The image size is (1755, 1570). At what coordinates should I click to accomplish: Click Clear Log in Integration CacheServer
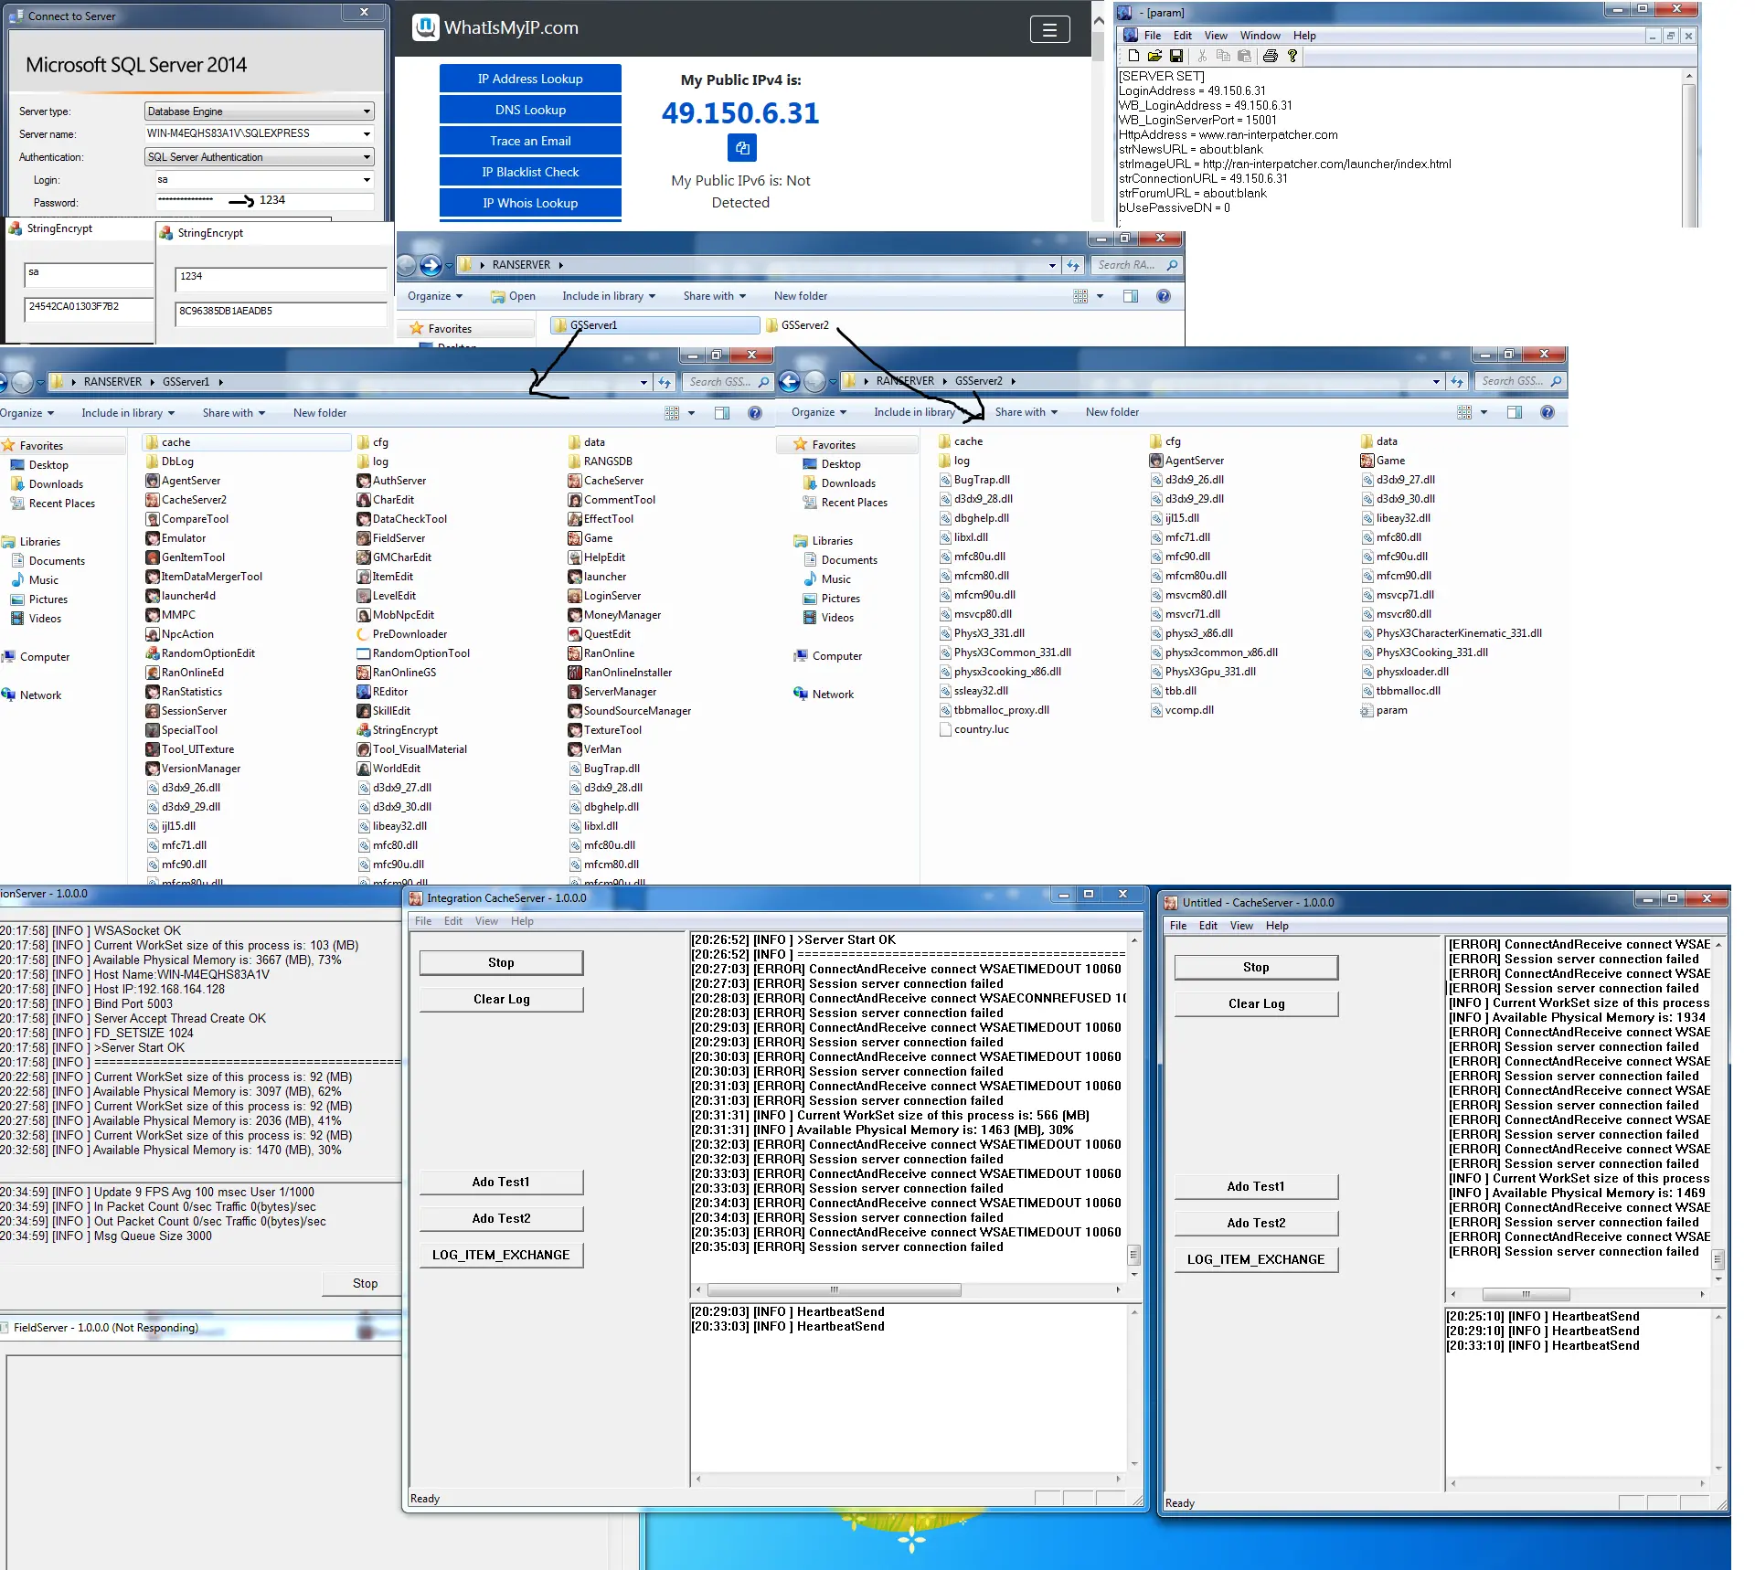501,999
